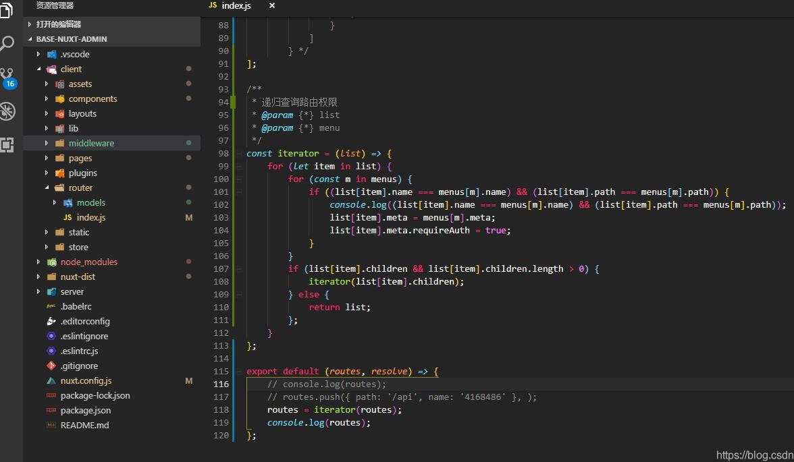Click the node_modules folder icon
The image size is (794, 462).
point(51,262)
